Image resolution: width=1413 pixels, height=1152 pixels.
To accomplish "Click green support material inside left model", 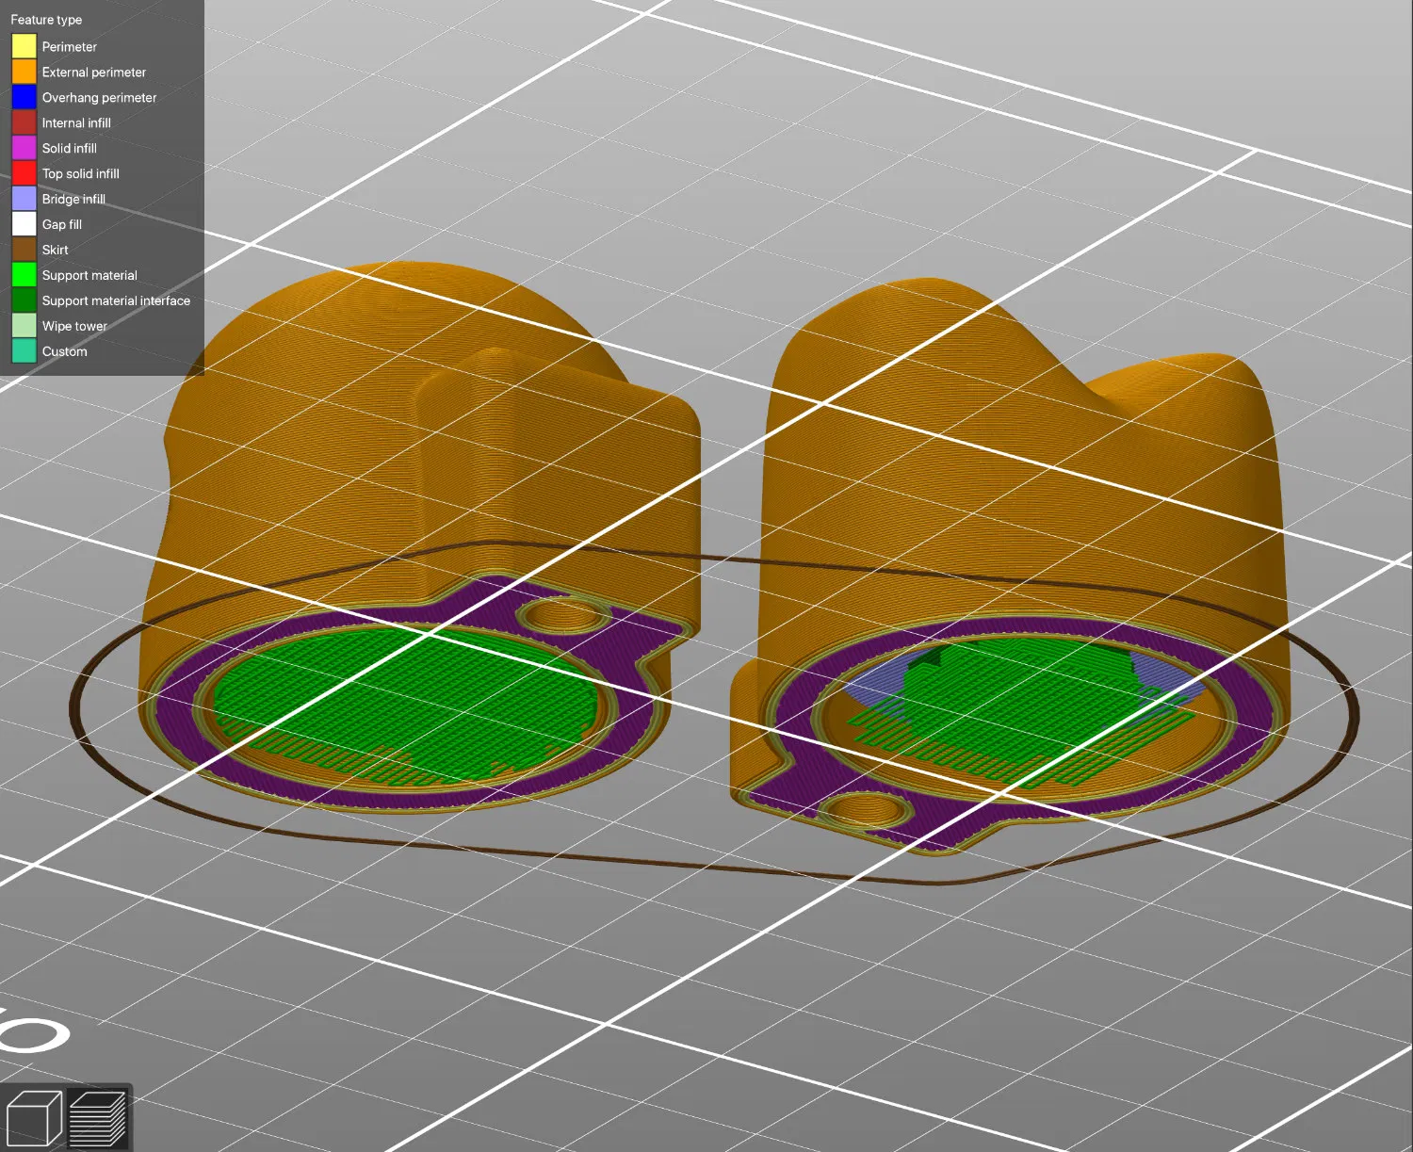I will [x=405, y=706].
